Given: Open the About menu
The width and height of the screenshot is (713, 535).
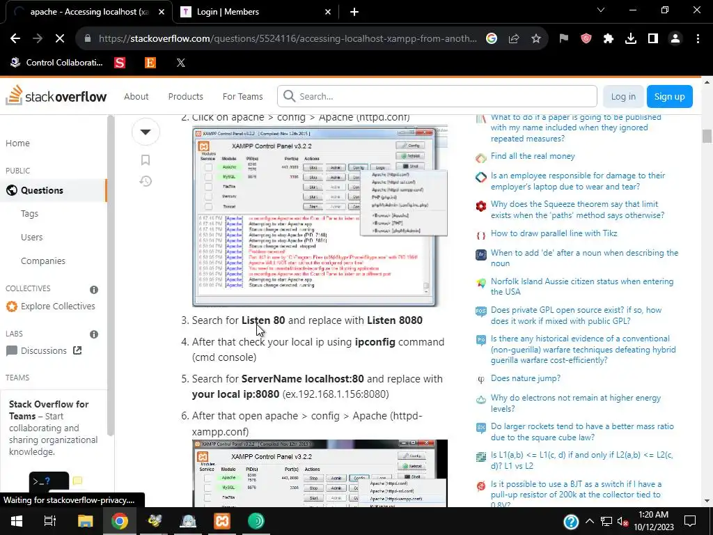Looking at the screenshot, I should click(x=136, y=96).
